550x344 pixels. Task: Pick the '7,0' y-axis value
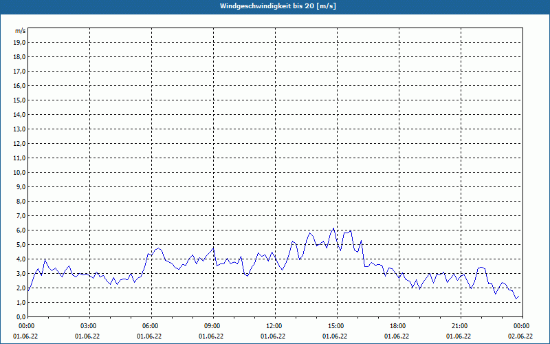(x=21, y=215)
